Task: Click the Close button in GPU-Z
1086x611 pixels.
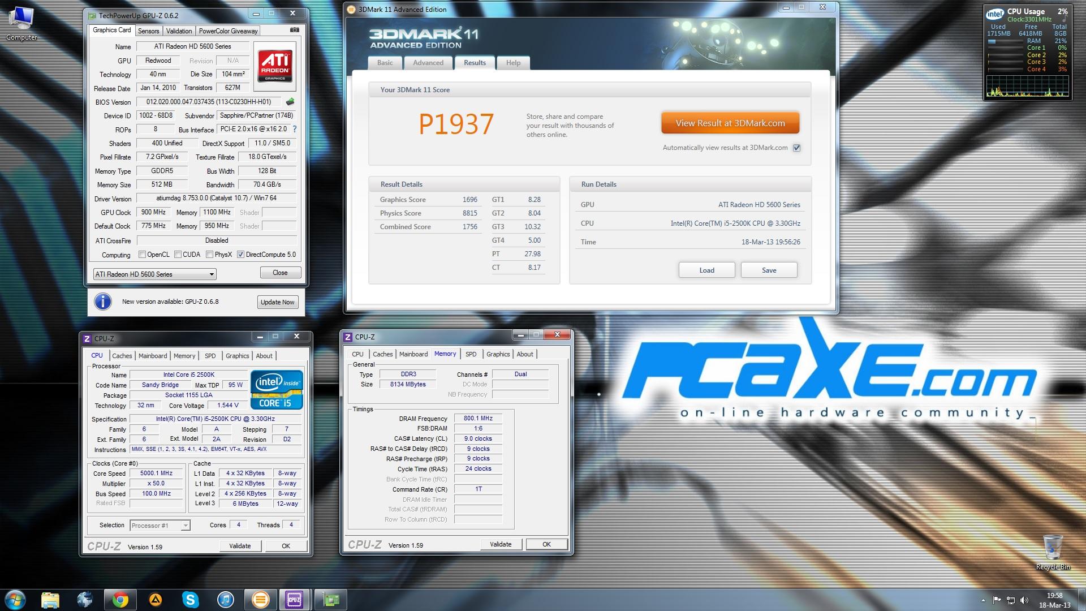Action: pyautogui.click(x=280, y=273)
